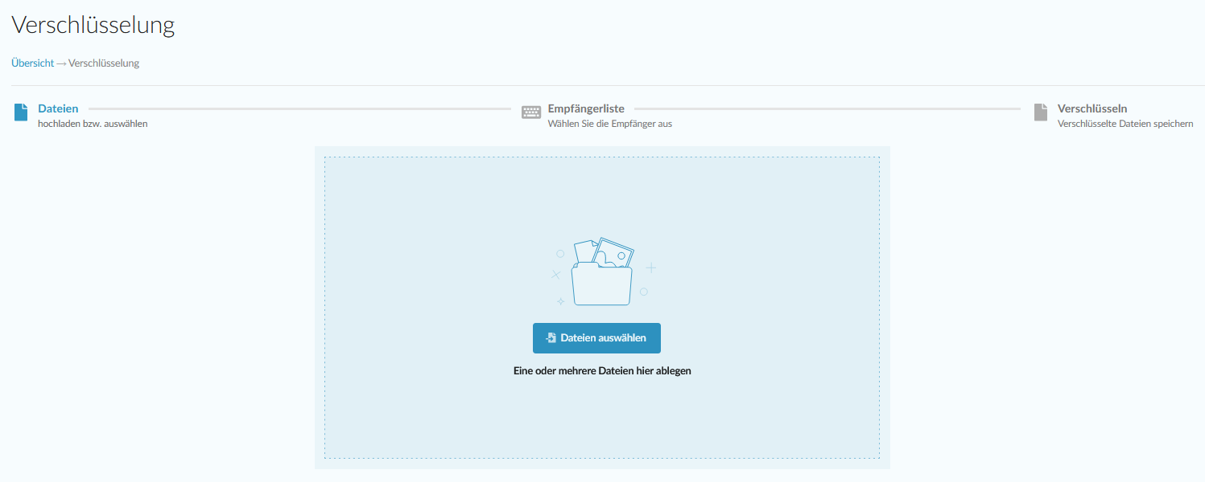
Task: Go to the Empfängerliste step title
Action: click(x=586, y=108)
